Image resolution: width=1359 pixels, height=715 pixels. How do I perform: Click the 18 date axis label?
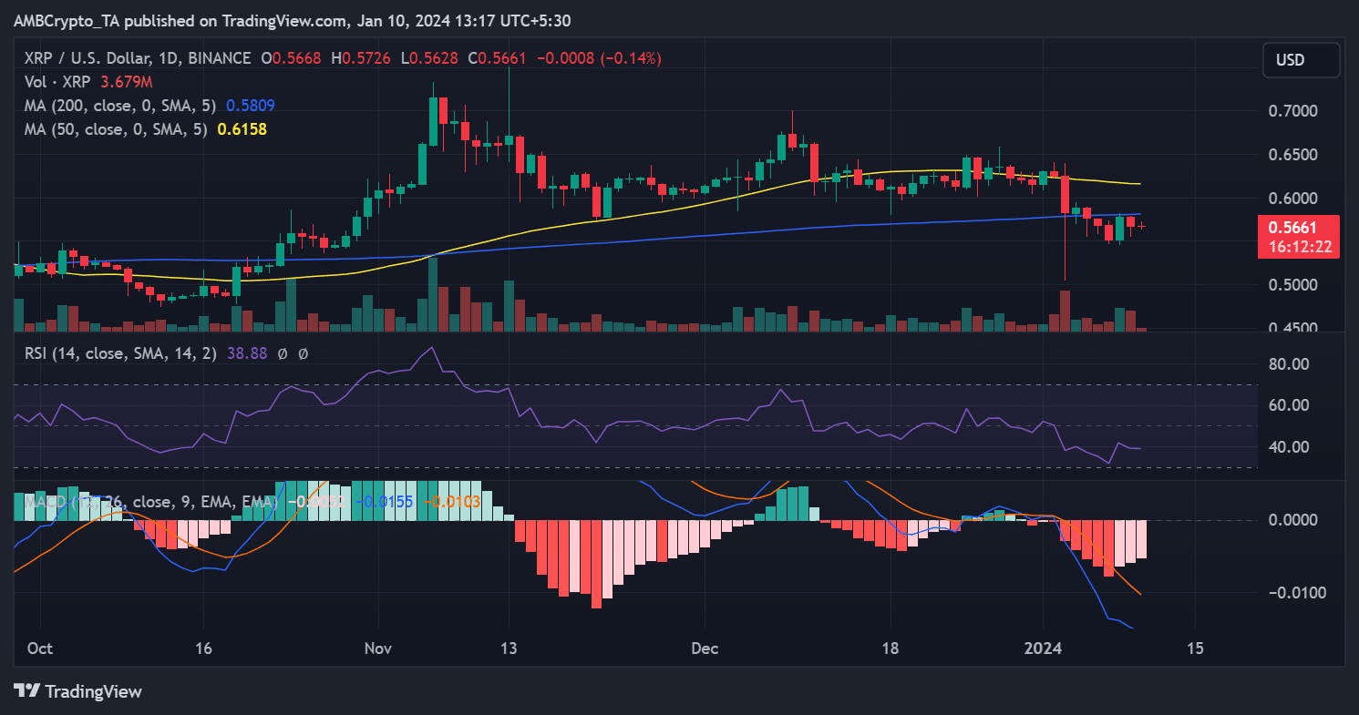click(x=891, y=649)
